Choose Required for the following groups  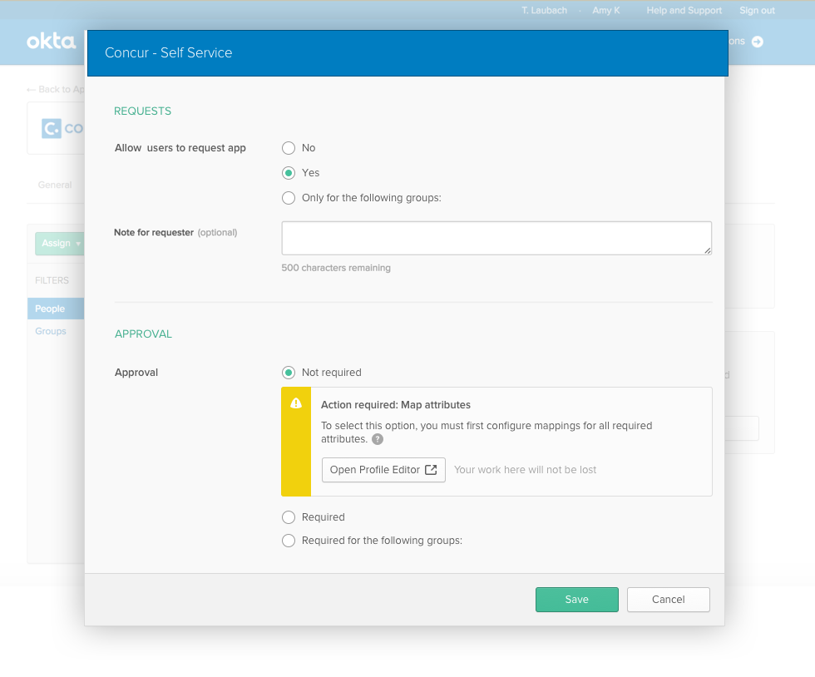289,541
